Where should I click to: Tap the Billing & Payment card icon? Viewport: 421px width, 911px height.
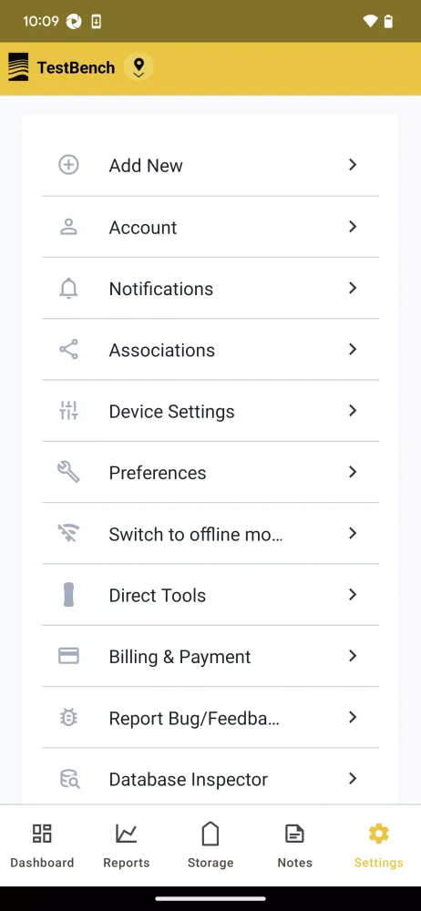tap(68, 657)
